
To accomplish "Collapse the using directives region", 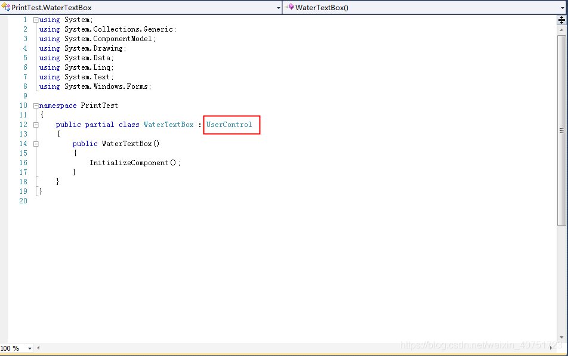I will coord(36,20).
